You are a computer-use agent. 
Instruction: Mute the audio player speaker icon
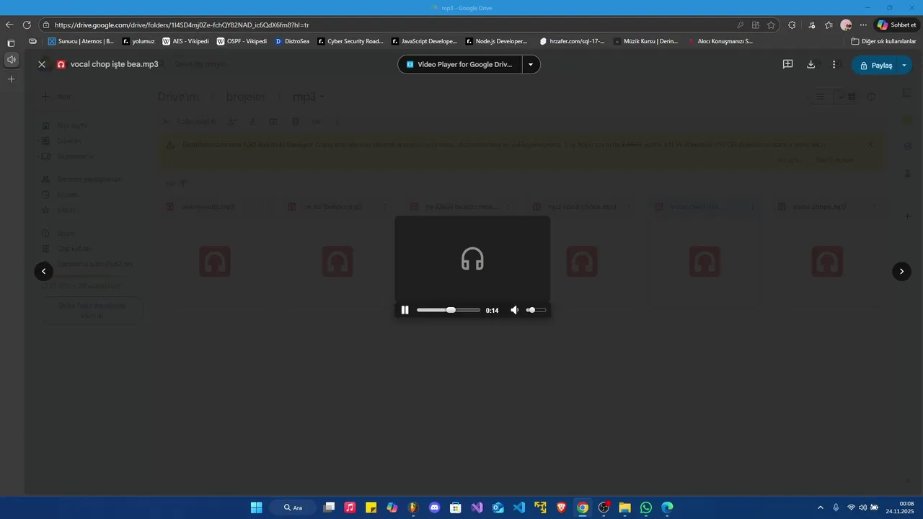click(514, 310)
